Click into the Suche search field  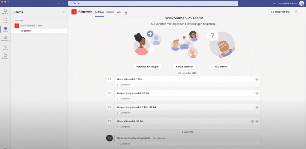pos(153,3)
